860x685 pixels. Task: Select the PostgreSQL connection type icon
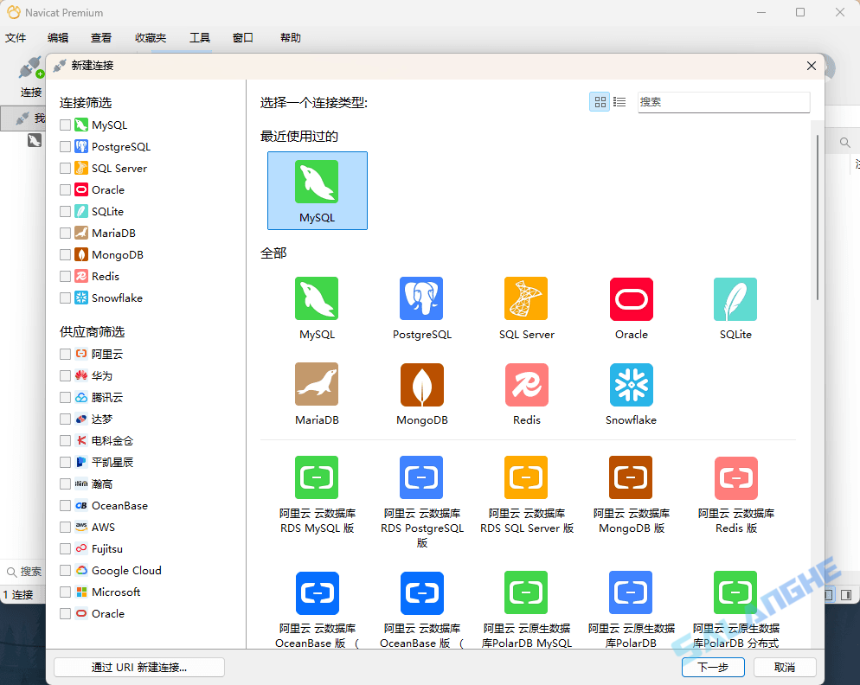point(421,298)
